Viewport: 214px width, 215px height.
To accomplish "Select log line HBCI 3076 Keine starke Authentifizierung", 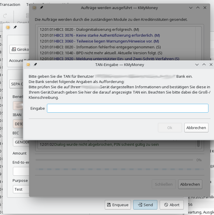I will (x=100, y=35).
